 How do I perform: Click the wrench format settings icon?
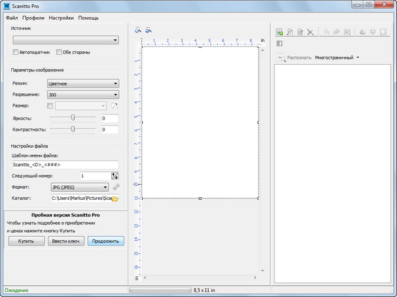(116, 187)
